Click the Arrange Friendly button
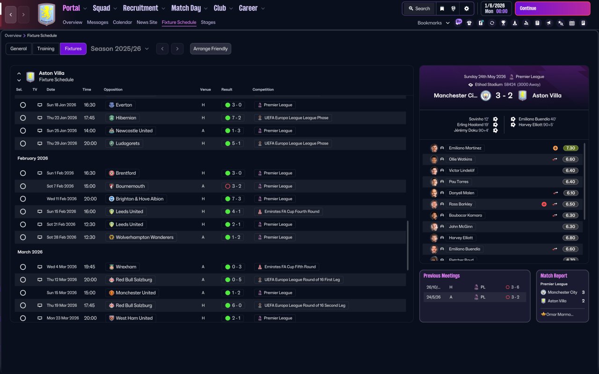This screenshot has width=599, height=374. pyautogui.click(x=211, y=49)
